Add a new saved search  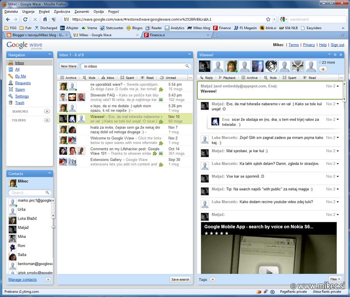click(x=47, y=111)
